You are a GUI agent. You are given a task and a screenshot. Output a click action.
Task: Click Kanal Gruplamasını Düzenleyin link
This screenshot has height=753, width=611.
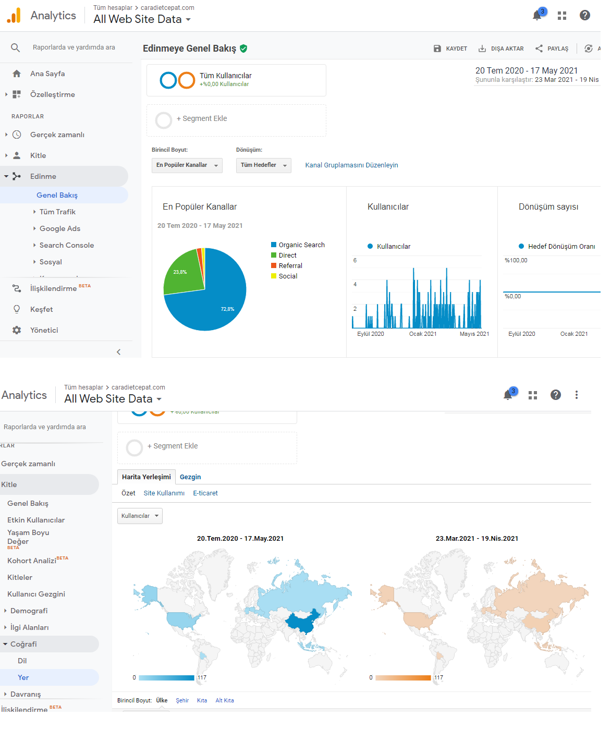click(x=352, y=165)
